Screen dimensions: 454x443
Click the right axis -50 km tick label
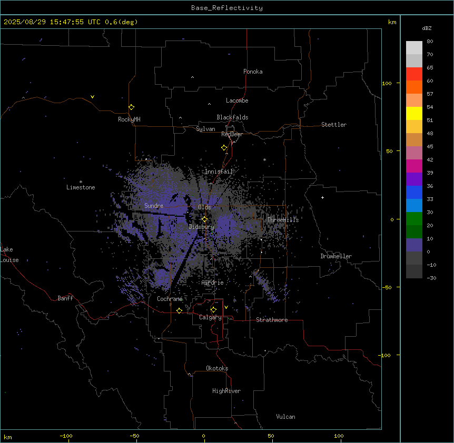[387, 287]
